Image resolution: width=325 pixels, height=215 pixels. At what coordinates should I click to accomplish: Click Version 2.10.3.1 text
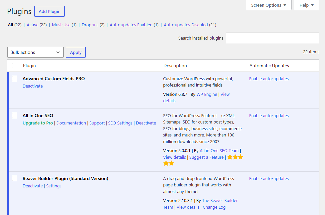click(178, 200)
